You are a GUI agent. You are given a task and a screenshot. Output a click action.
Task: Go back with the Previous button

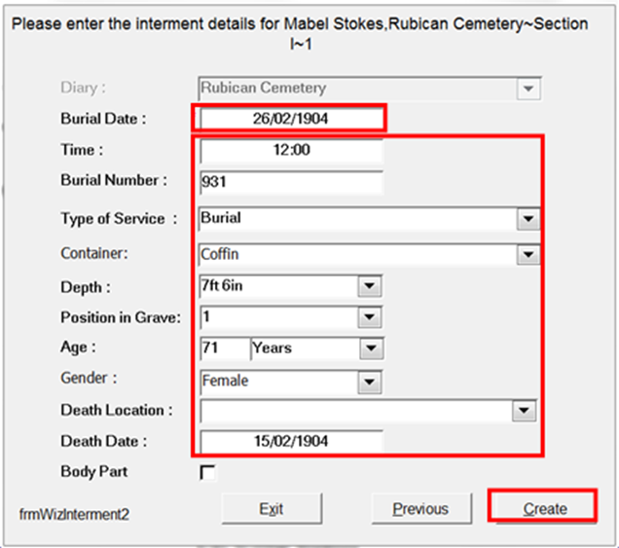[420, 508]
